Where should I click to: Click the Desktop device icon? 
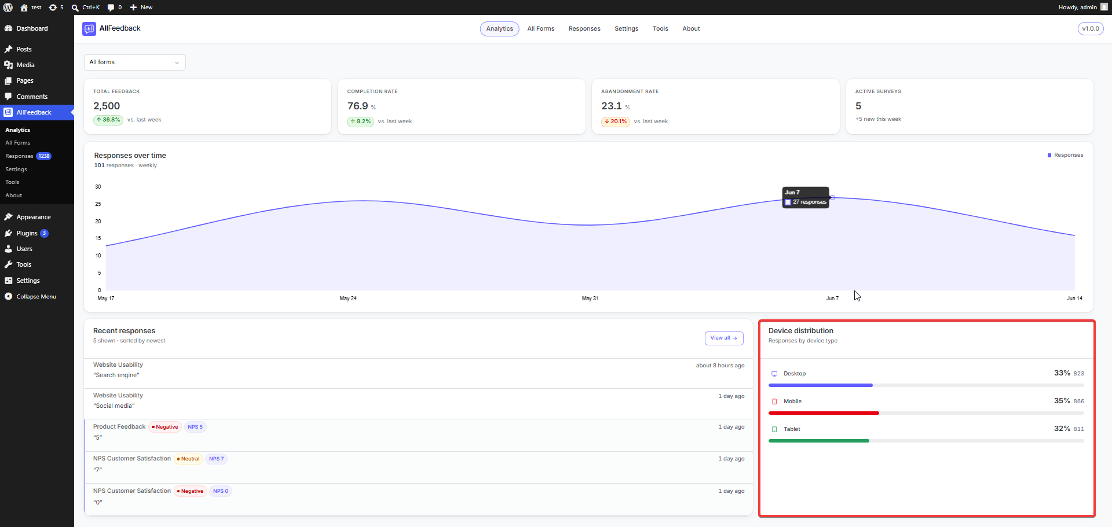(x=774, y=374)
